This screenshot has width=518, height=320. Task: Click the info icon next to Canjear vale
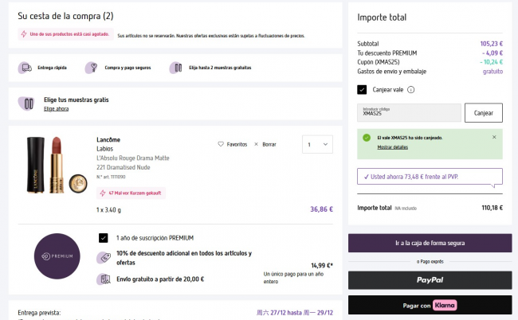(x=410, y=90)
